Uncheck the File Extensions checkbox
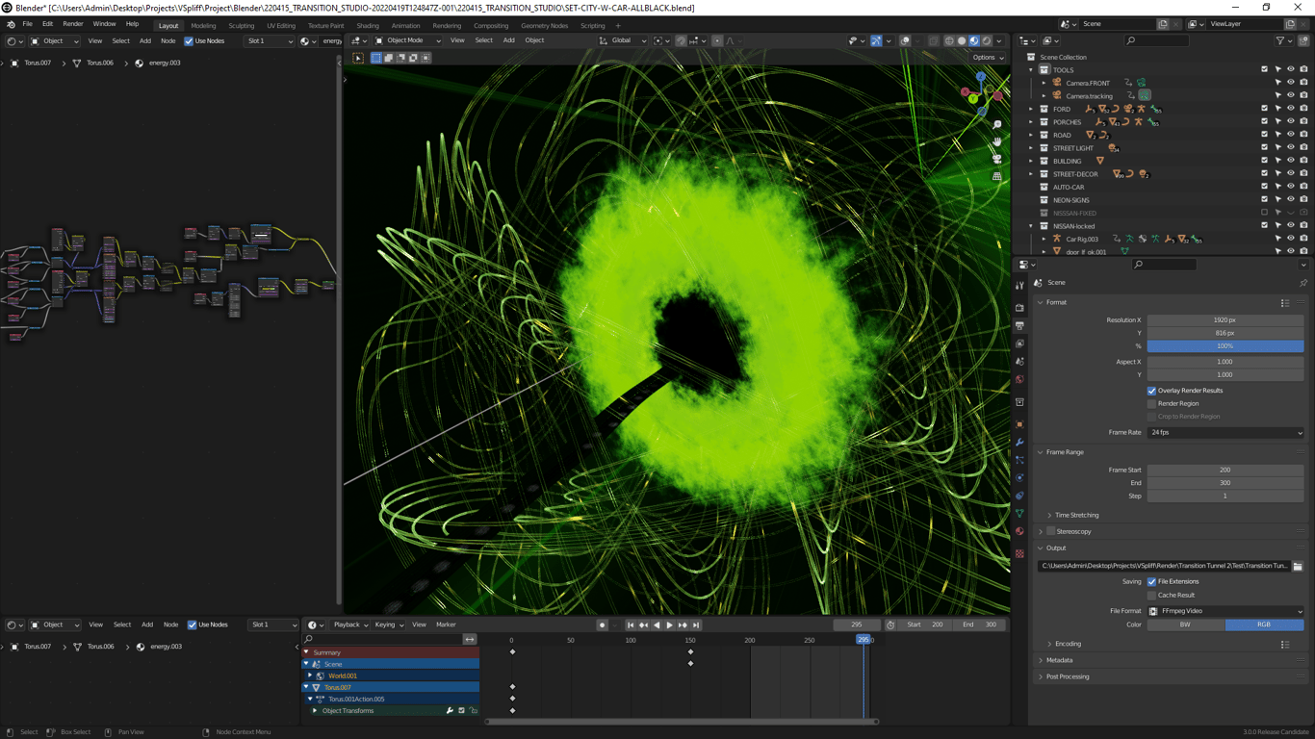1315x739 pixels. (x=1151, y=582)
